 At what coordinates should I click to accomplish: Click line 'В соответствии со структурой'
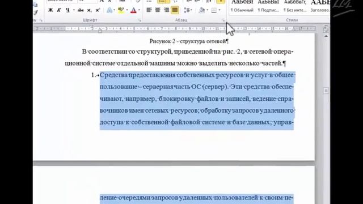point(188,52)
